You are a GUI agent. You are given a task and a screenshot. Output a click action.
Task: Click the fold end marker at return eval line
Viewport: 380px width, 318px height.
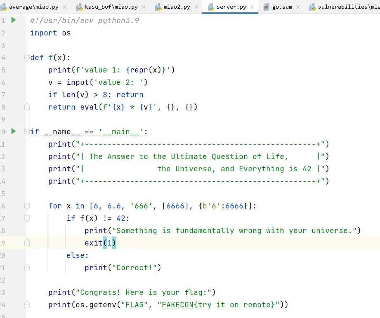click(27, 107)
